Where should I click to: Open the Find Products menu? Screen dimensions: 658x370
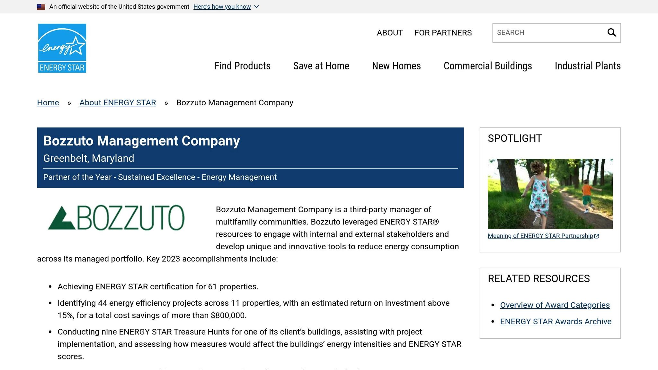point(243,66)
